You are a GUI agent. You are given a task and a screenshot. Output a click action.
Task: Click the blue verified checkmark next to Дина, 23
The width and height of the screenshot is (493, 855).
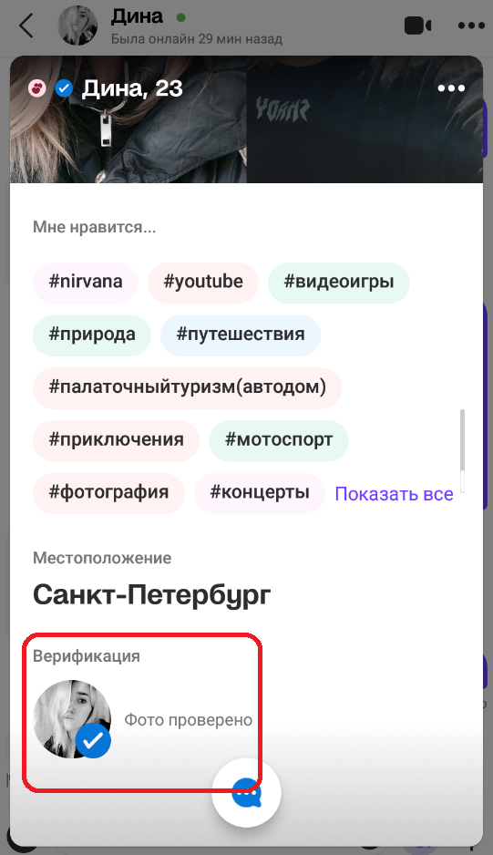pos(65,88)
